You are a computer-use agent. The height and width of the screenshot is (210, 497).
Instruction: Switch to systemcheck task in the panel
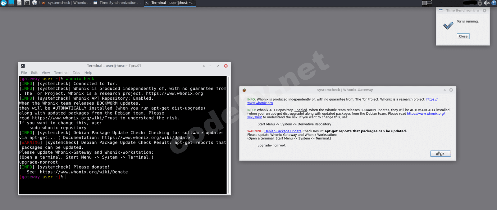tap(66, 3)
